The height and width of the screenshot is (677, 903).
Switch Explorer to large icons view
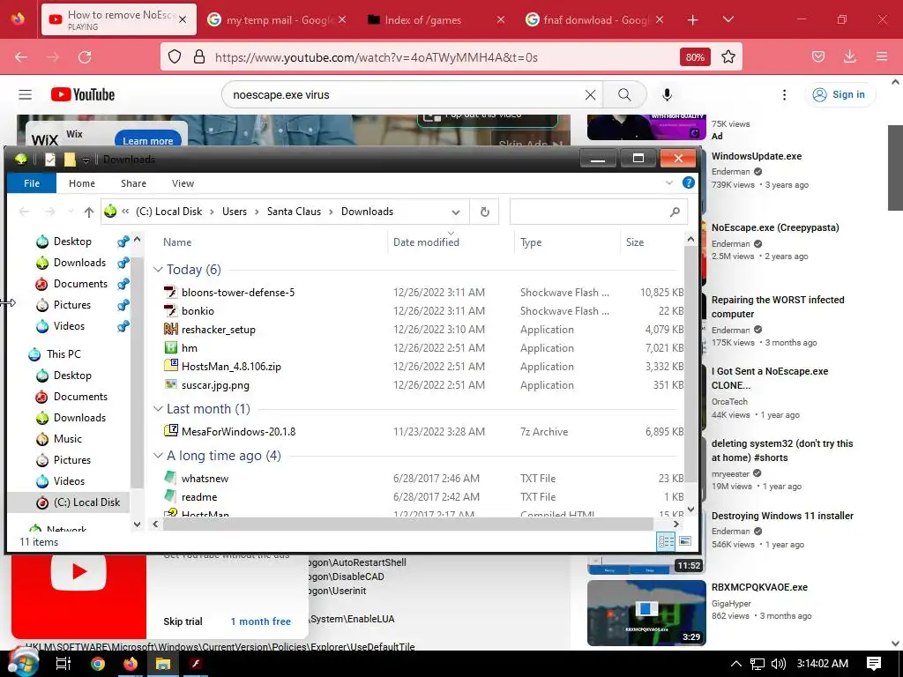[685, 541]
